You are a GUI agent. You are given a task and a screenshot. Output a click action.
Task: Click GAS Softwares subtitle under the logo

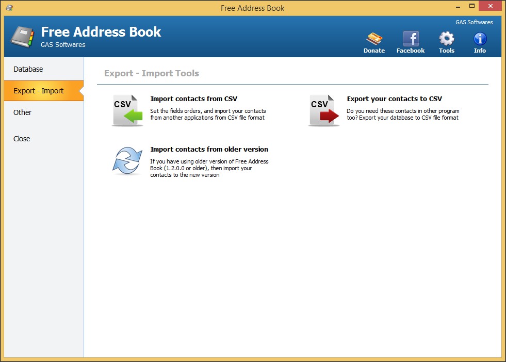click(63, 44)
